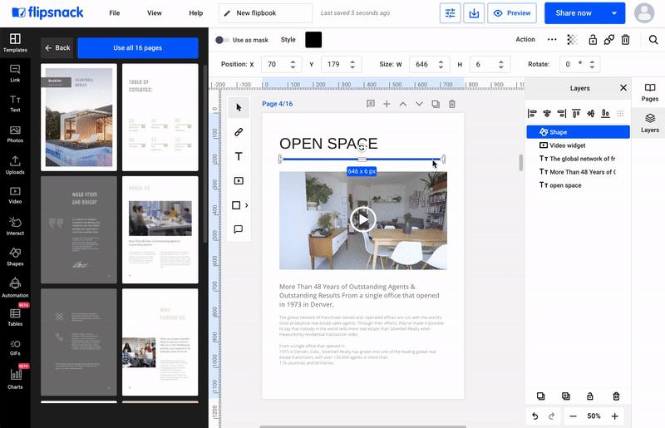This screenshot has width=665, height=428.
Task: Open the File menu
Action: pos(115,13)
